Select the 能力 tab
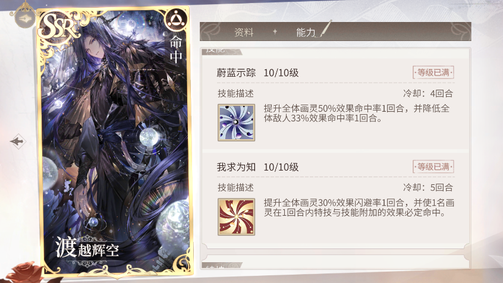This screenshot has height=283, width=503. point(306,32)
